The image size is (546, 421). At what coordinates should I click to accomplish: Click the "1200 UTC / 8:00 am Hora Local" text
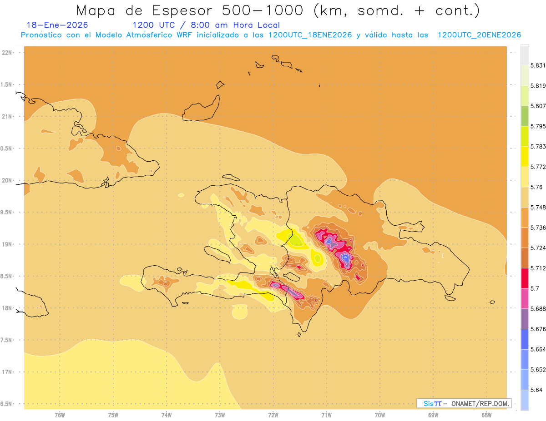point(206,25)
